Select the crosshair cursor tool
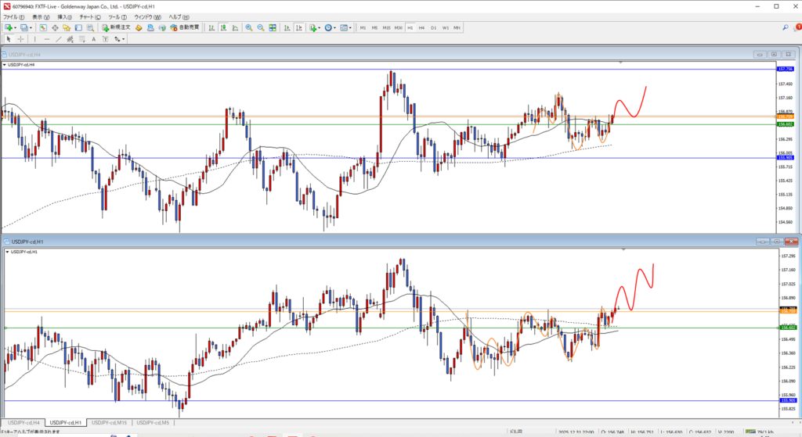The width and height of the screenshot is (802, 437). 20,38
